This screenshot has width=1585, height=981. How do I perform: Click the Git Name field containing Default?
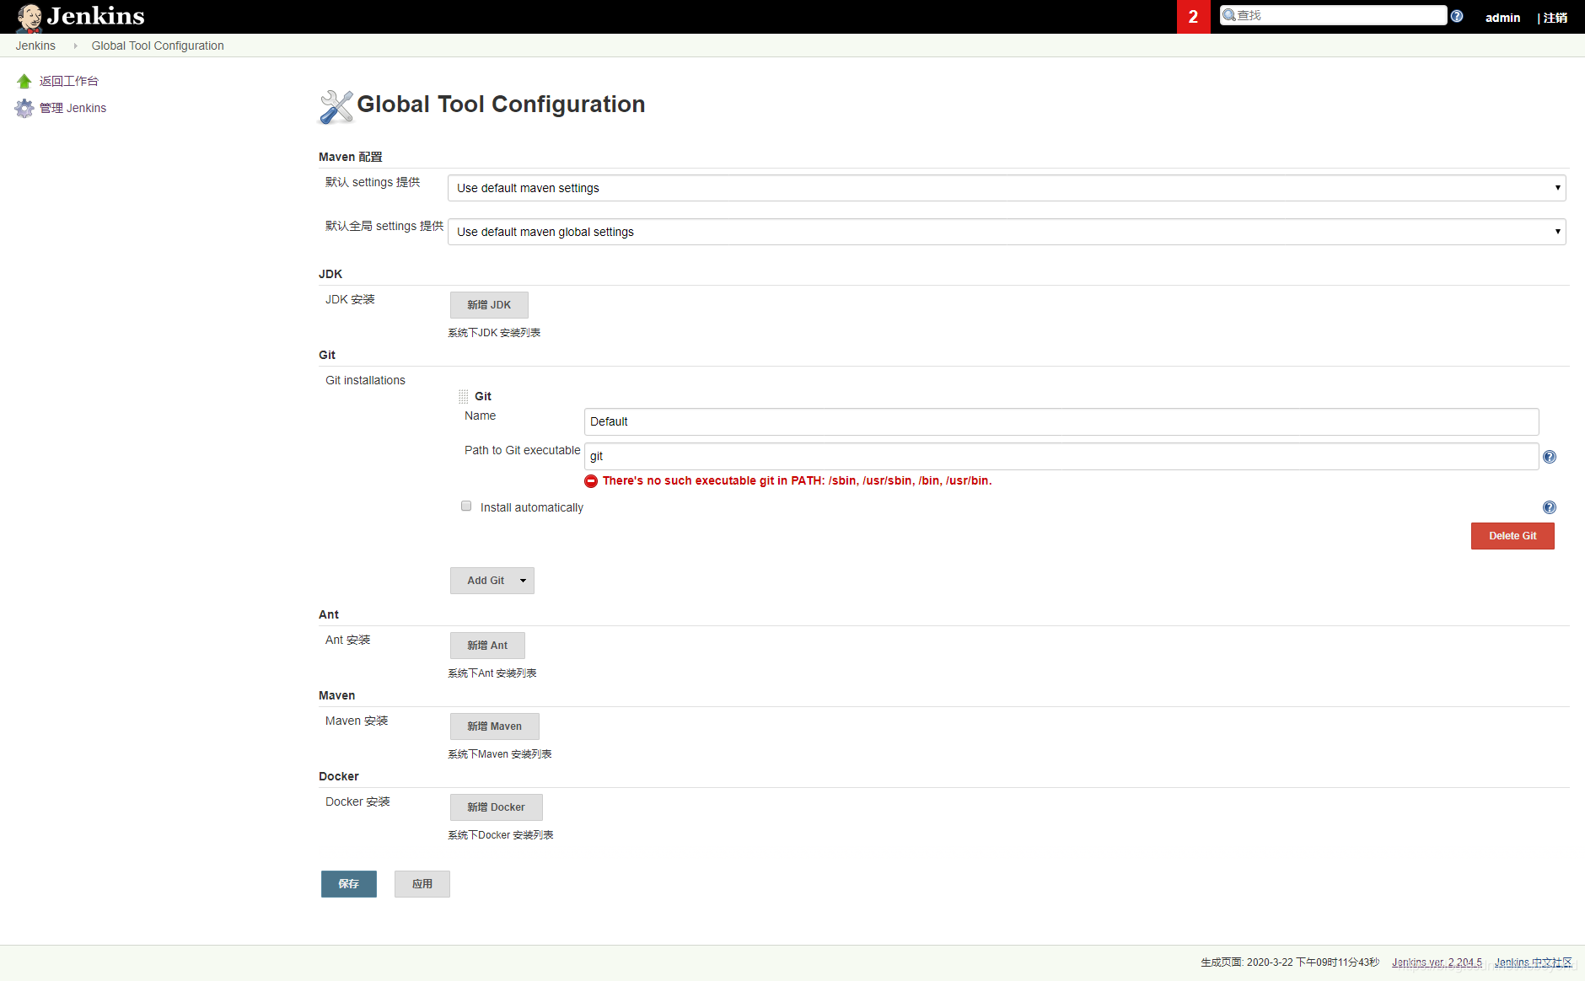click(1061, 421)
